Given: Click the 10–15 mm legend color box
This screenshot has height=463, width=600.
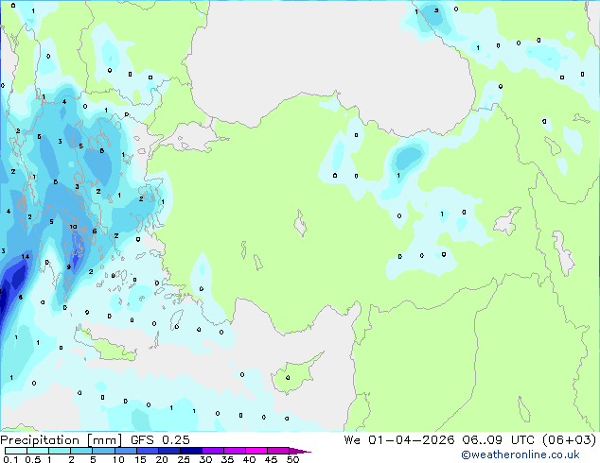Looking at the screenshot, I should pyautogui.click(x=125, y=451).
